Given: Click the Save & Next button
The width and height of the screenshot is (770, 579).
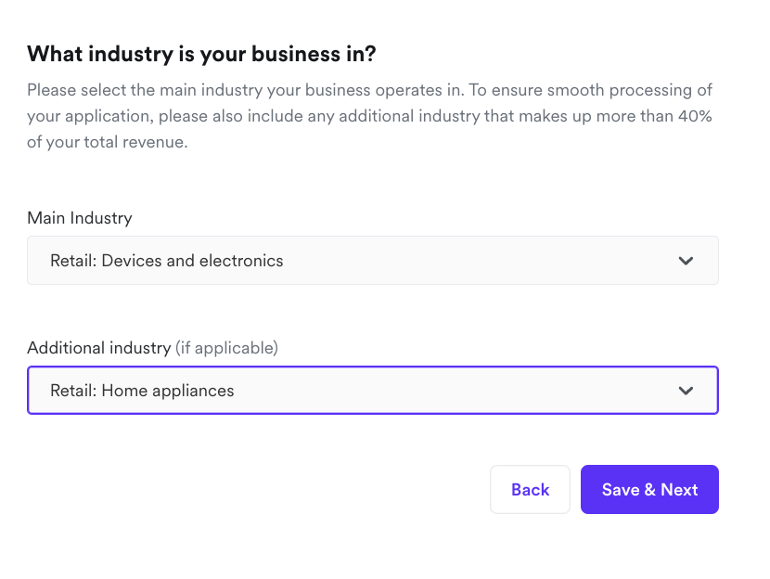Looking at the screenshot, I should 649,490.
